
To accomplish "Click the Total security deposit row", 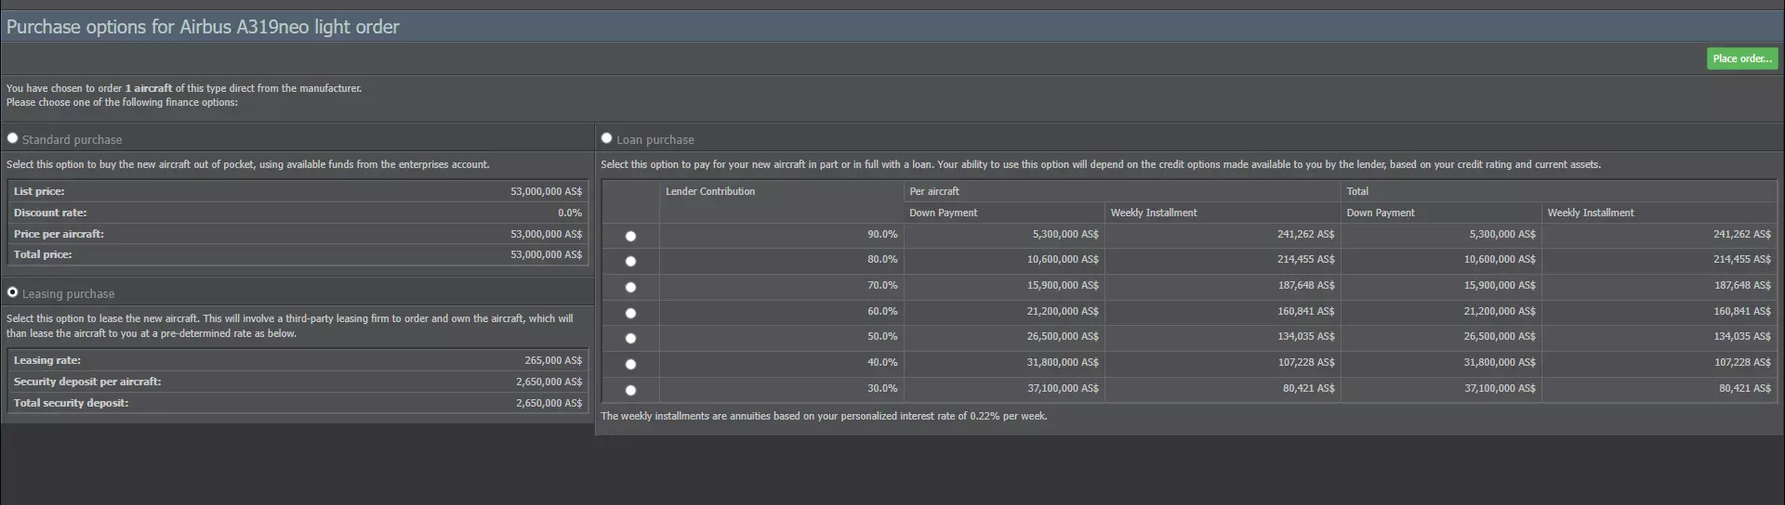I will 296,403.
